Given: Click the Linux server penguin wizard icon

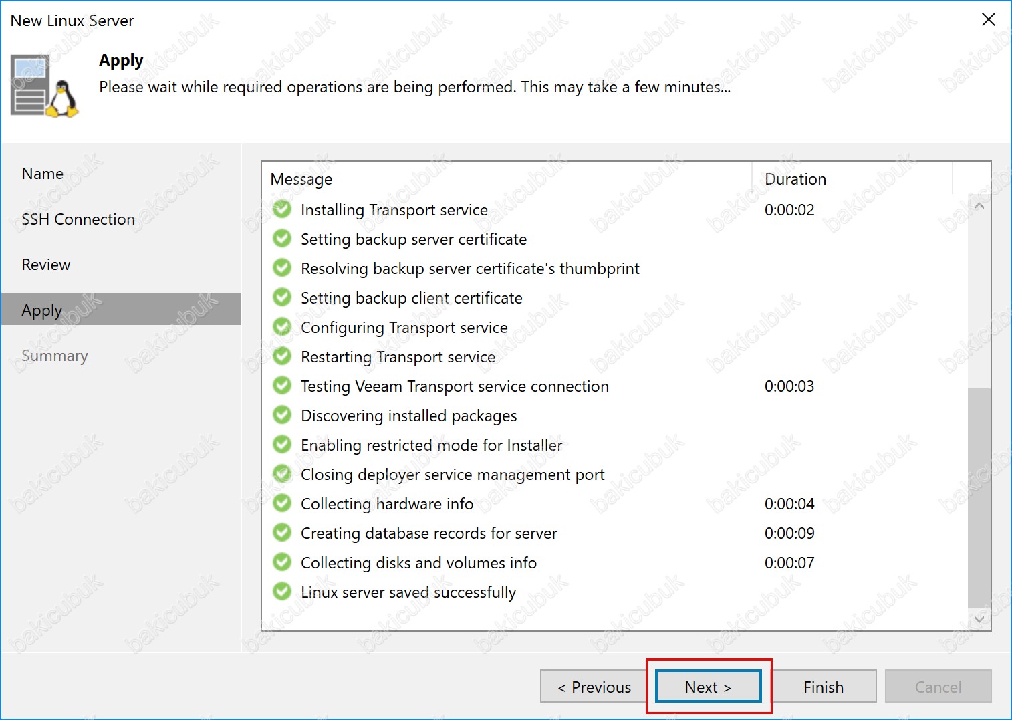Looking at the screenshot, I should 45,86.
